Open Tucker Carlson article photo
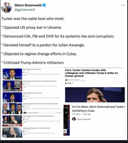The width and height of the screenshot is (128, 143). click(95, 95)
